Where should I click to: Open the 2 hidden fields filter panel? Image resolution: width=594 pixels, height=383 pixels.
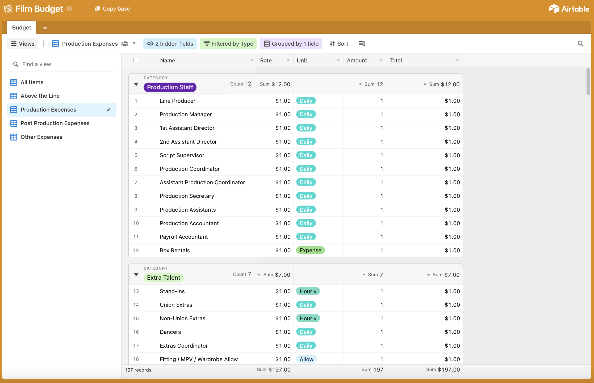pos(170,43)
